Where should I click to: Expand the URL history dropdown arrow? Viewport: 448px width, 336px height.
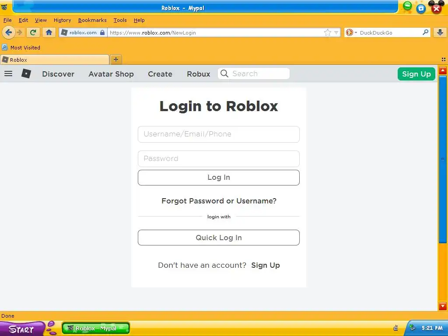[x=336, y=32]
